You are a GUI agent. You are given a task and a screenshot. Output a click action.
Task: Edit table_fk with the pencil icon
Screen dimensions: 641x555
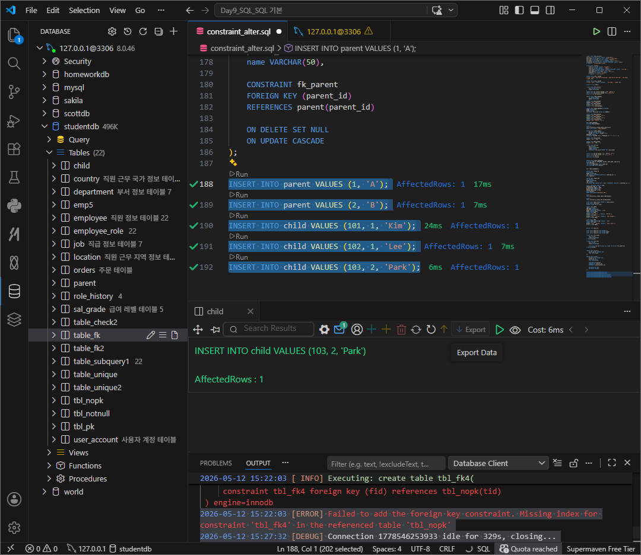click(151, 335)
